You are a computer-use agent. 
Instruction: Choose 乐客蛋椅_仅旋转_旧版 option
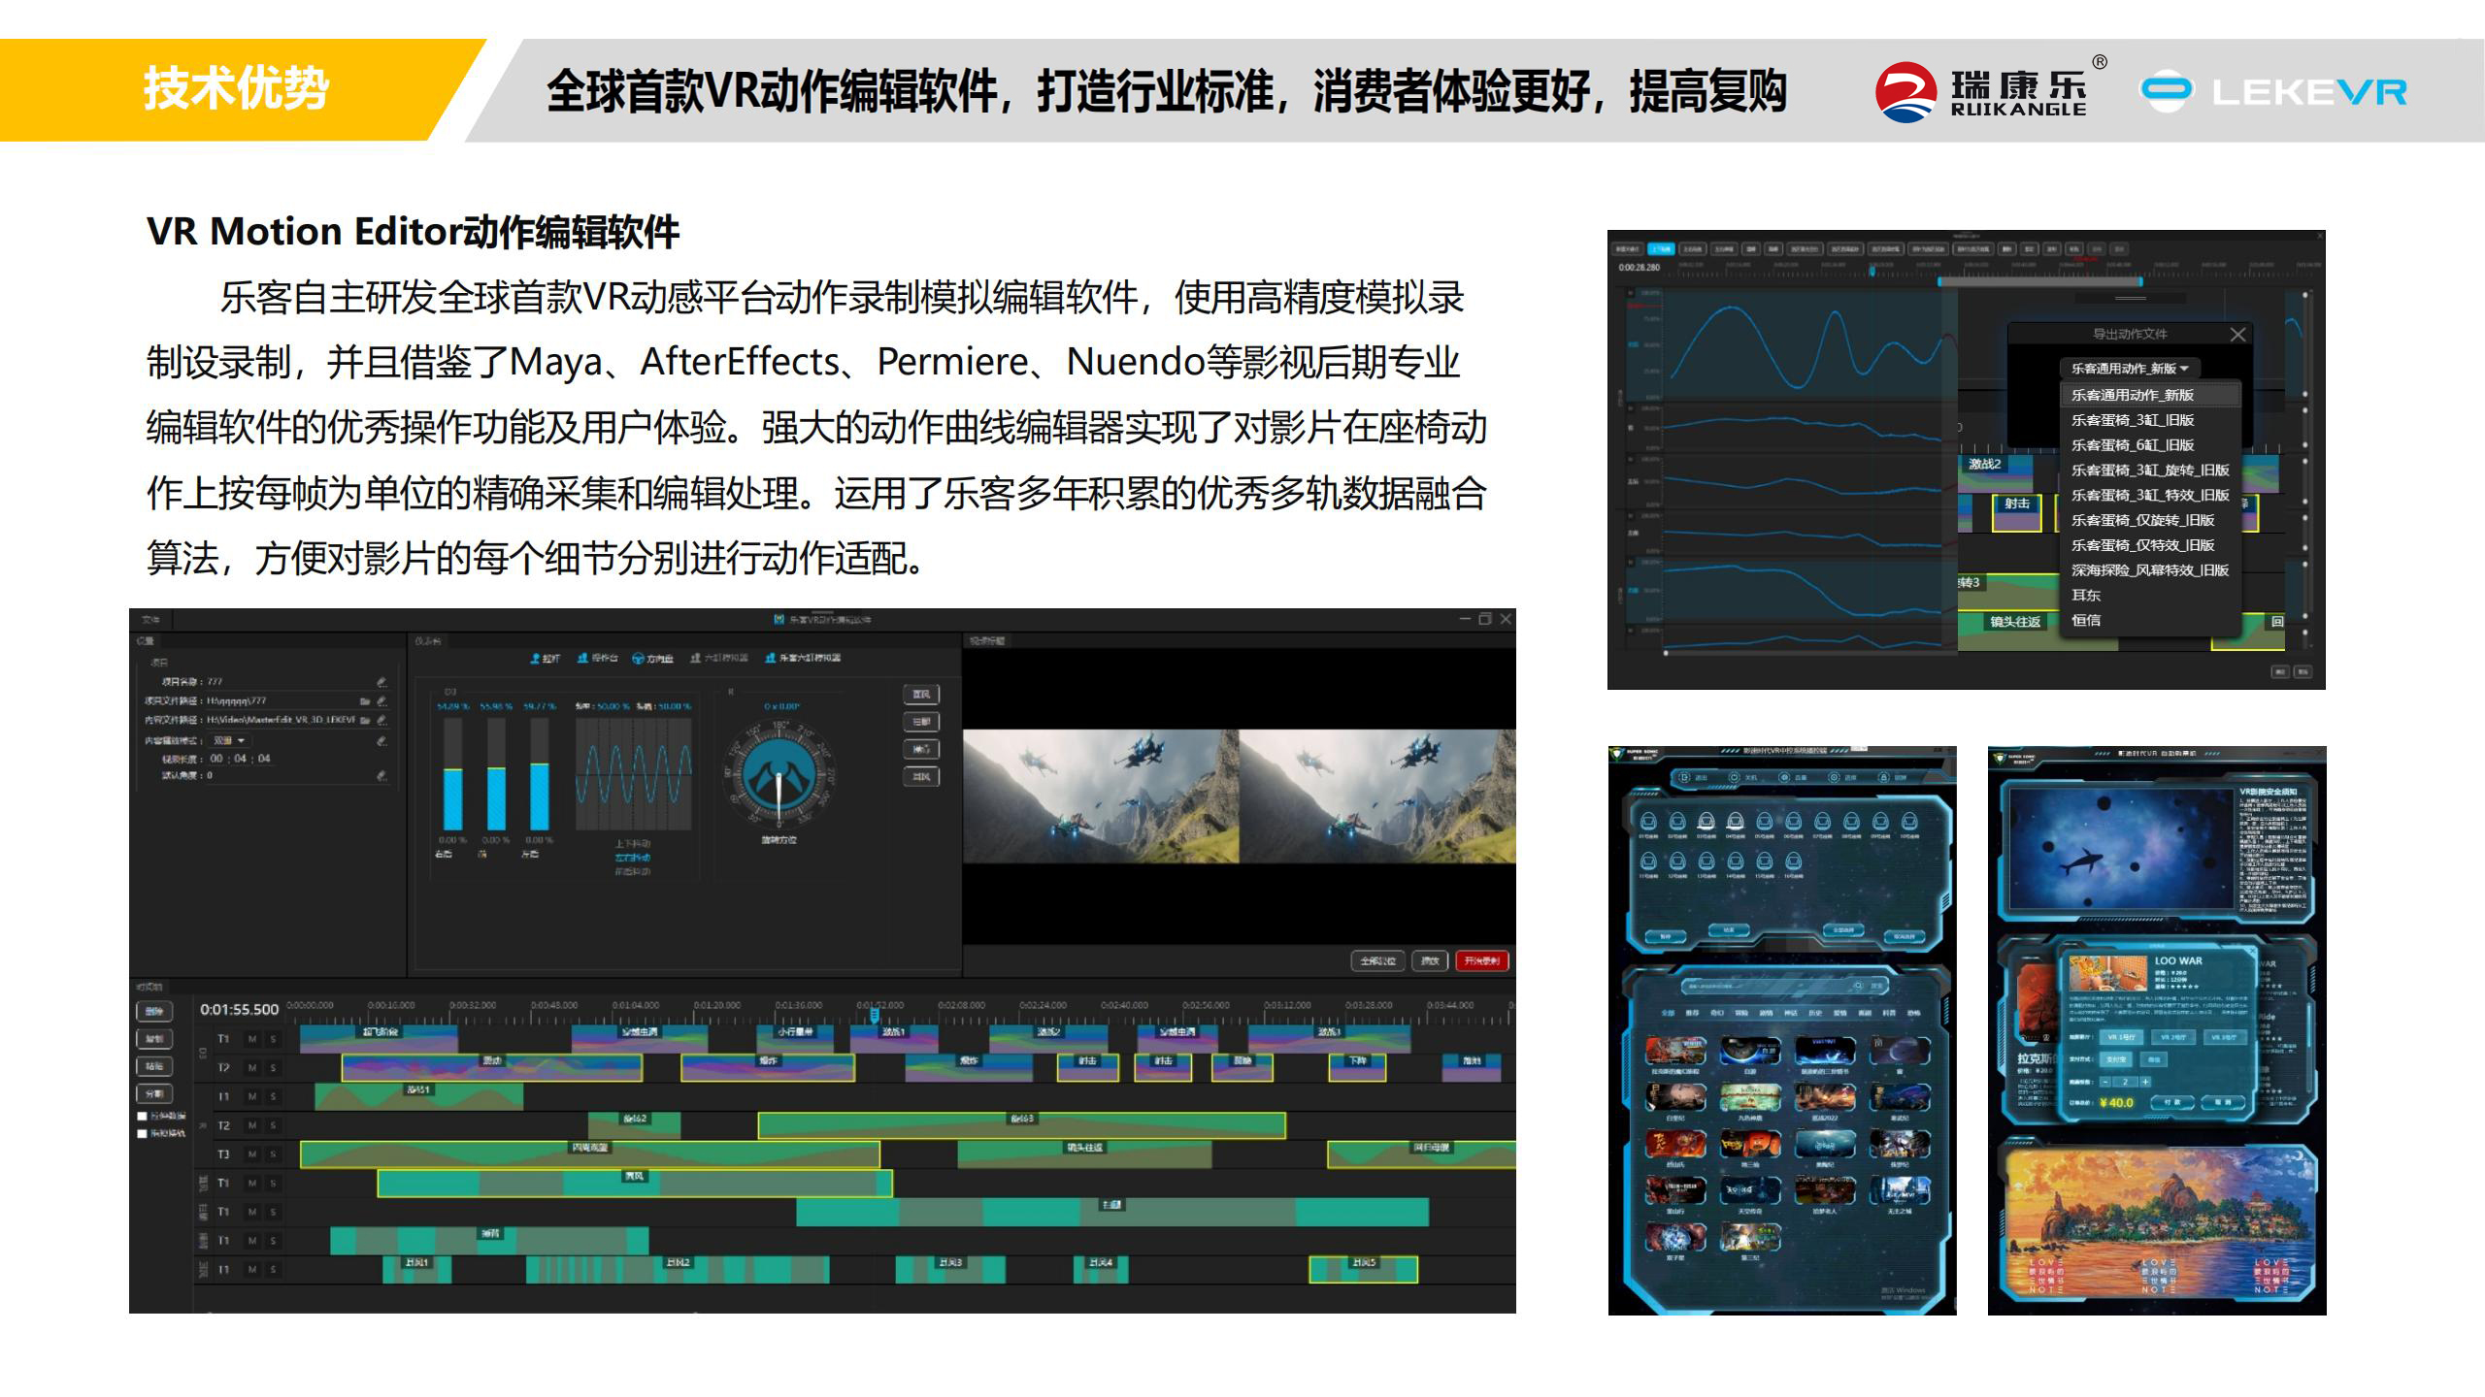tap(2149, 521)
